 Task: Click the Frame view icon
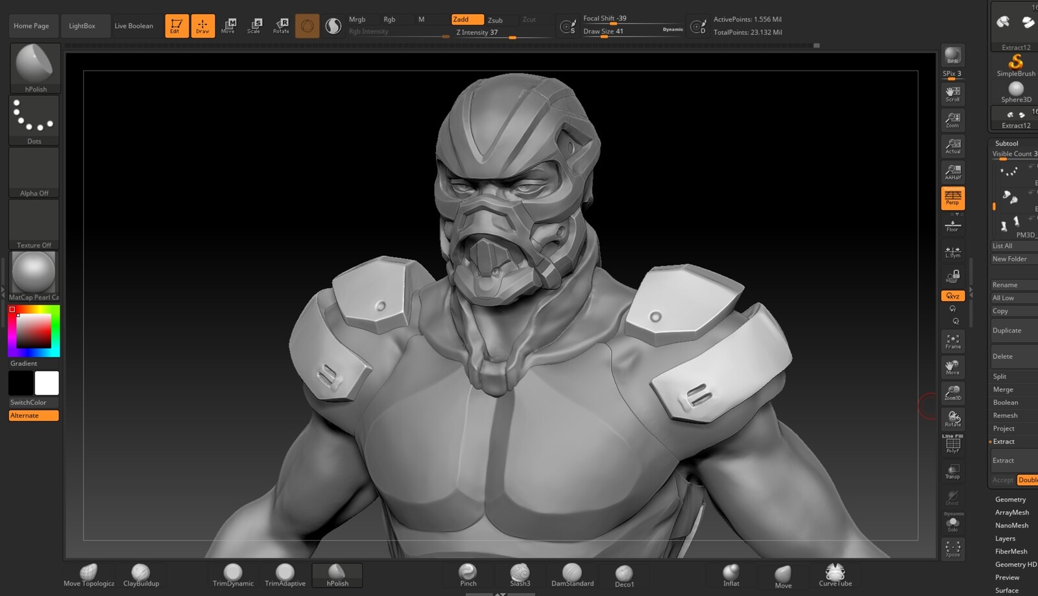point(952,341)
